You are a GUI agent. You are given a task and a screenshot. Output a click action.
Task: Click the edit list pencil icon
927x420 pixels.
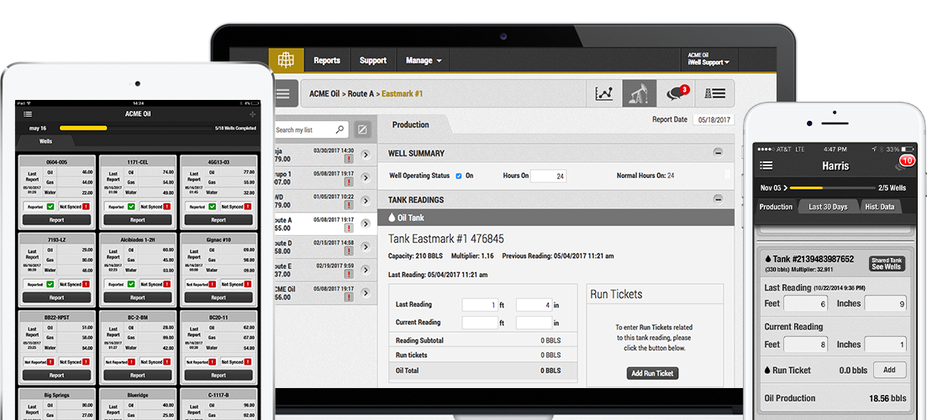click(362, 129)
